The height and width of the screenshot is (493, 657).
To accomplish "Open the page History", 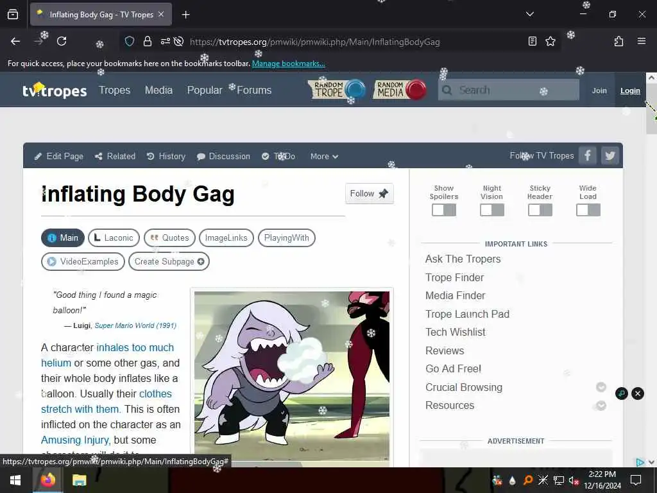I will click(166, 156).
